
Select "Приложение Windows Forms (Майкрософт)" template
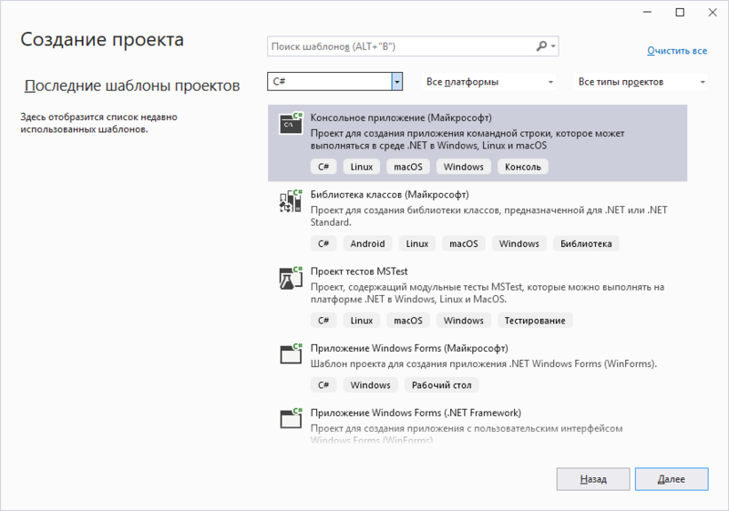[477, 367]
